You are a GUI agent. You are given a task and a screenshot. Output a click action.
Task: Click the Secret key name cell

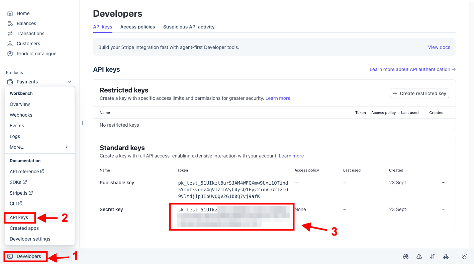tap(111, 209)
